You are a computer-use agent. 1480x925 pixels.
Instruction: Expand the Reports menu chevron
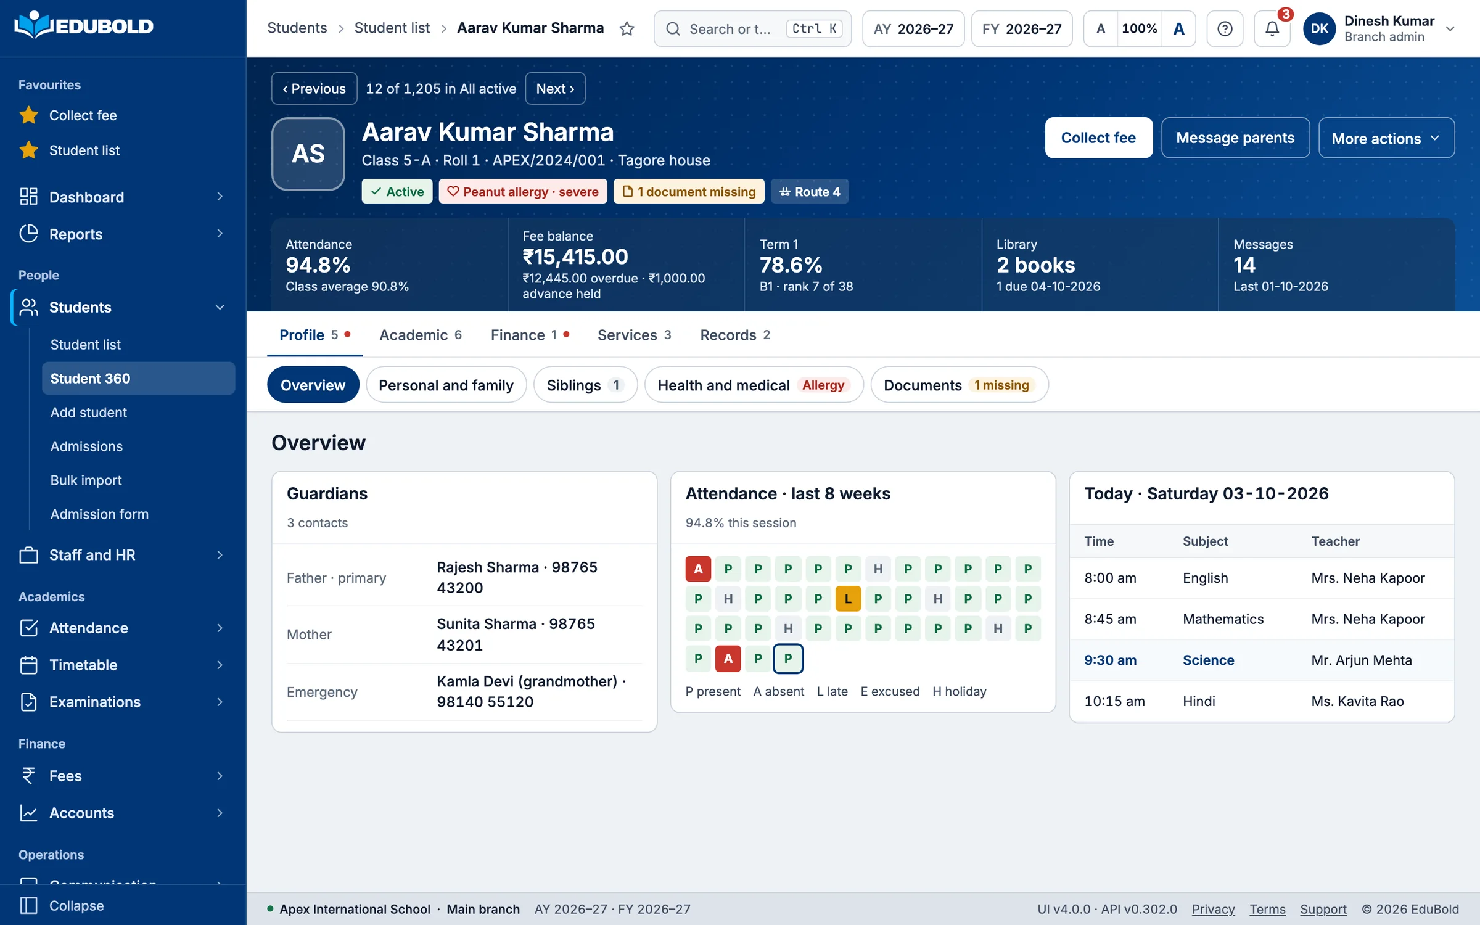tap(220, 234)
